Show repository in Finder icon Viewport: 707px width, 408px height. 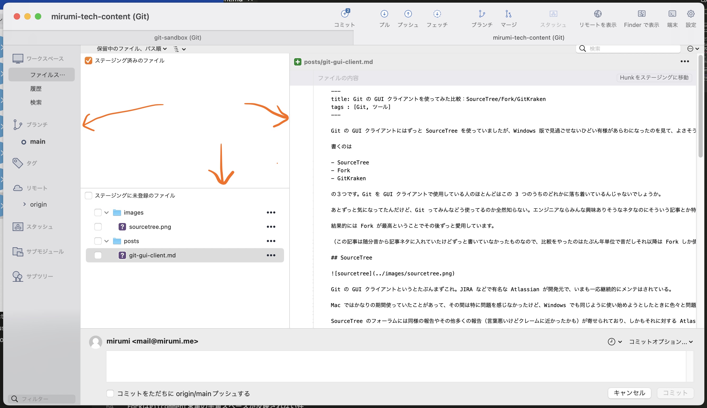[x=641, y=14]
